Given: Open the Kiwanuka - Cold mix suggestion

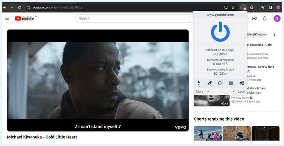Looking at the screenshot, I should tap(259, 45).
